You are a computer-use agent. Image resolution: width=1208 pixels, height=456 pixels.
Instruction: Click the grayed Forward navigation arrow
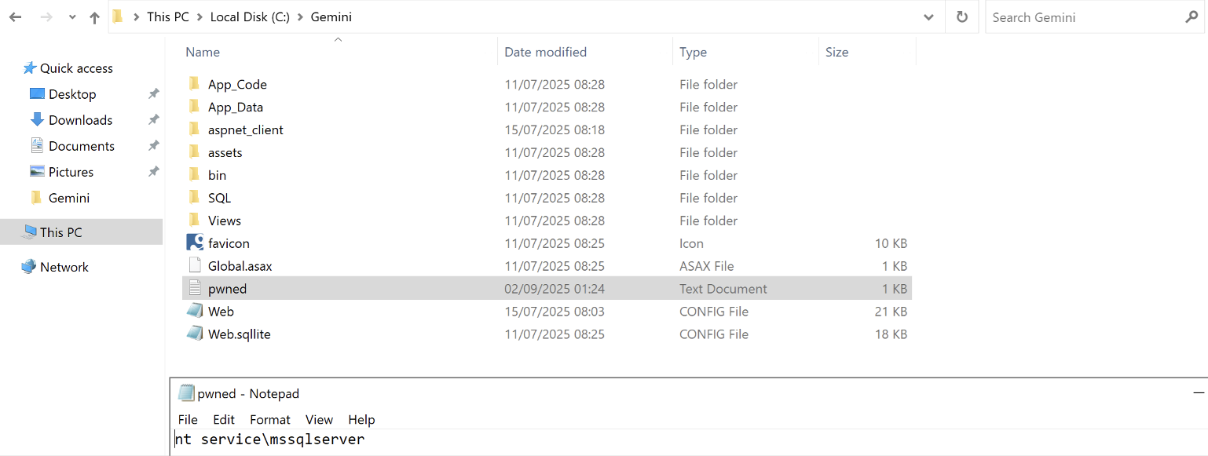(45, 16)
